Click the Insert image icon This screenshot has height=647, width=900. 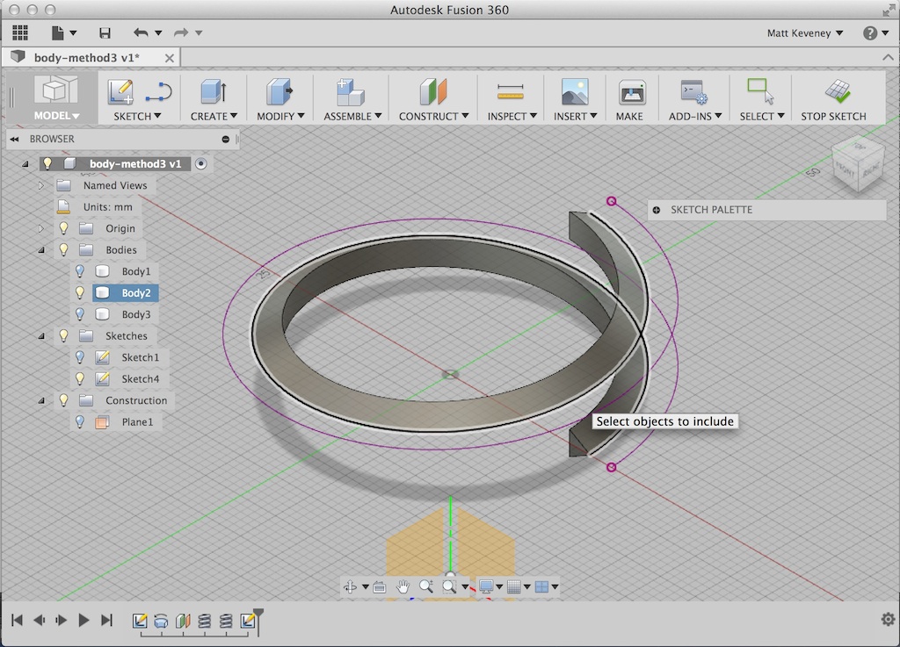click(575, 92)
